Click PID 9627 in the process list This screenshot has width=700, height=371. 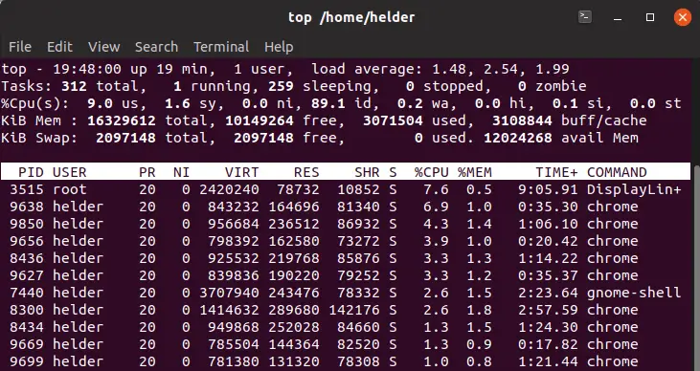pyautogui.click(x=27, y=275)
